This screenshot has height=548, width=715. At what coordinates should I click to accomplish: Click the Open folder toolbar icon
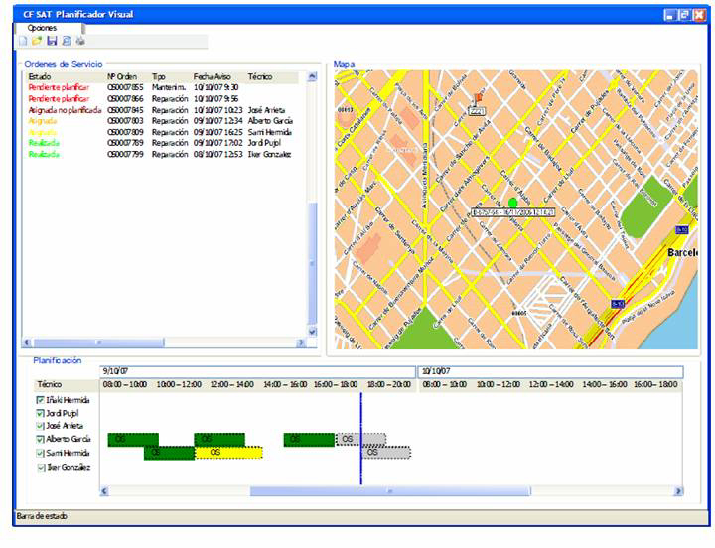click(x=37, y=42)
